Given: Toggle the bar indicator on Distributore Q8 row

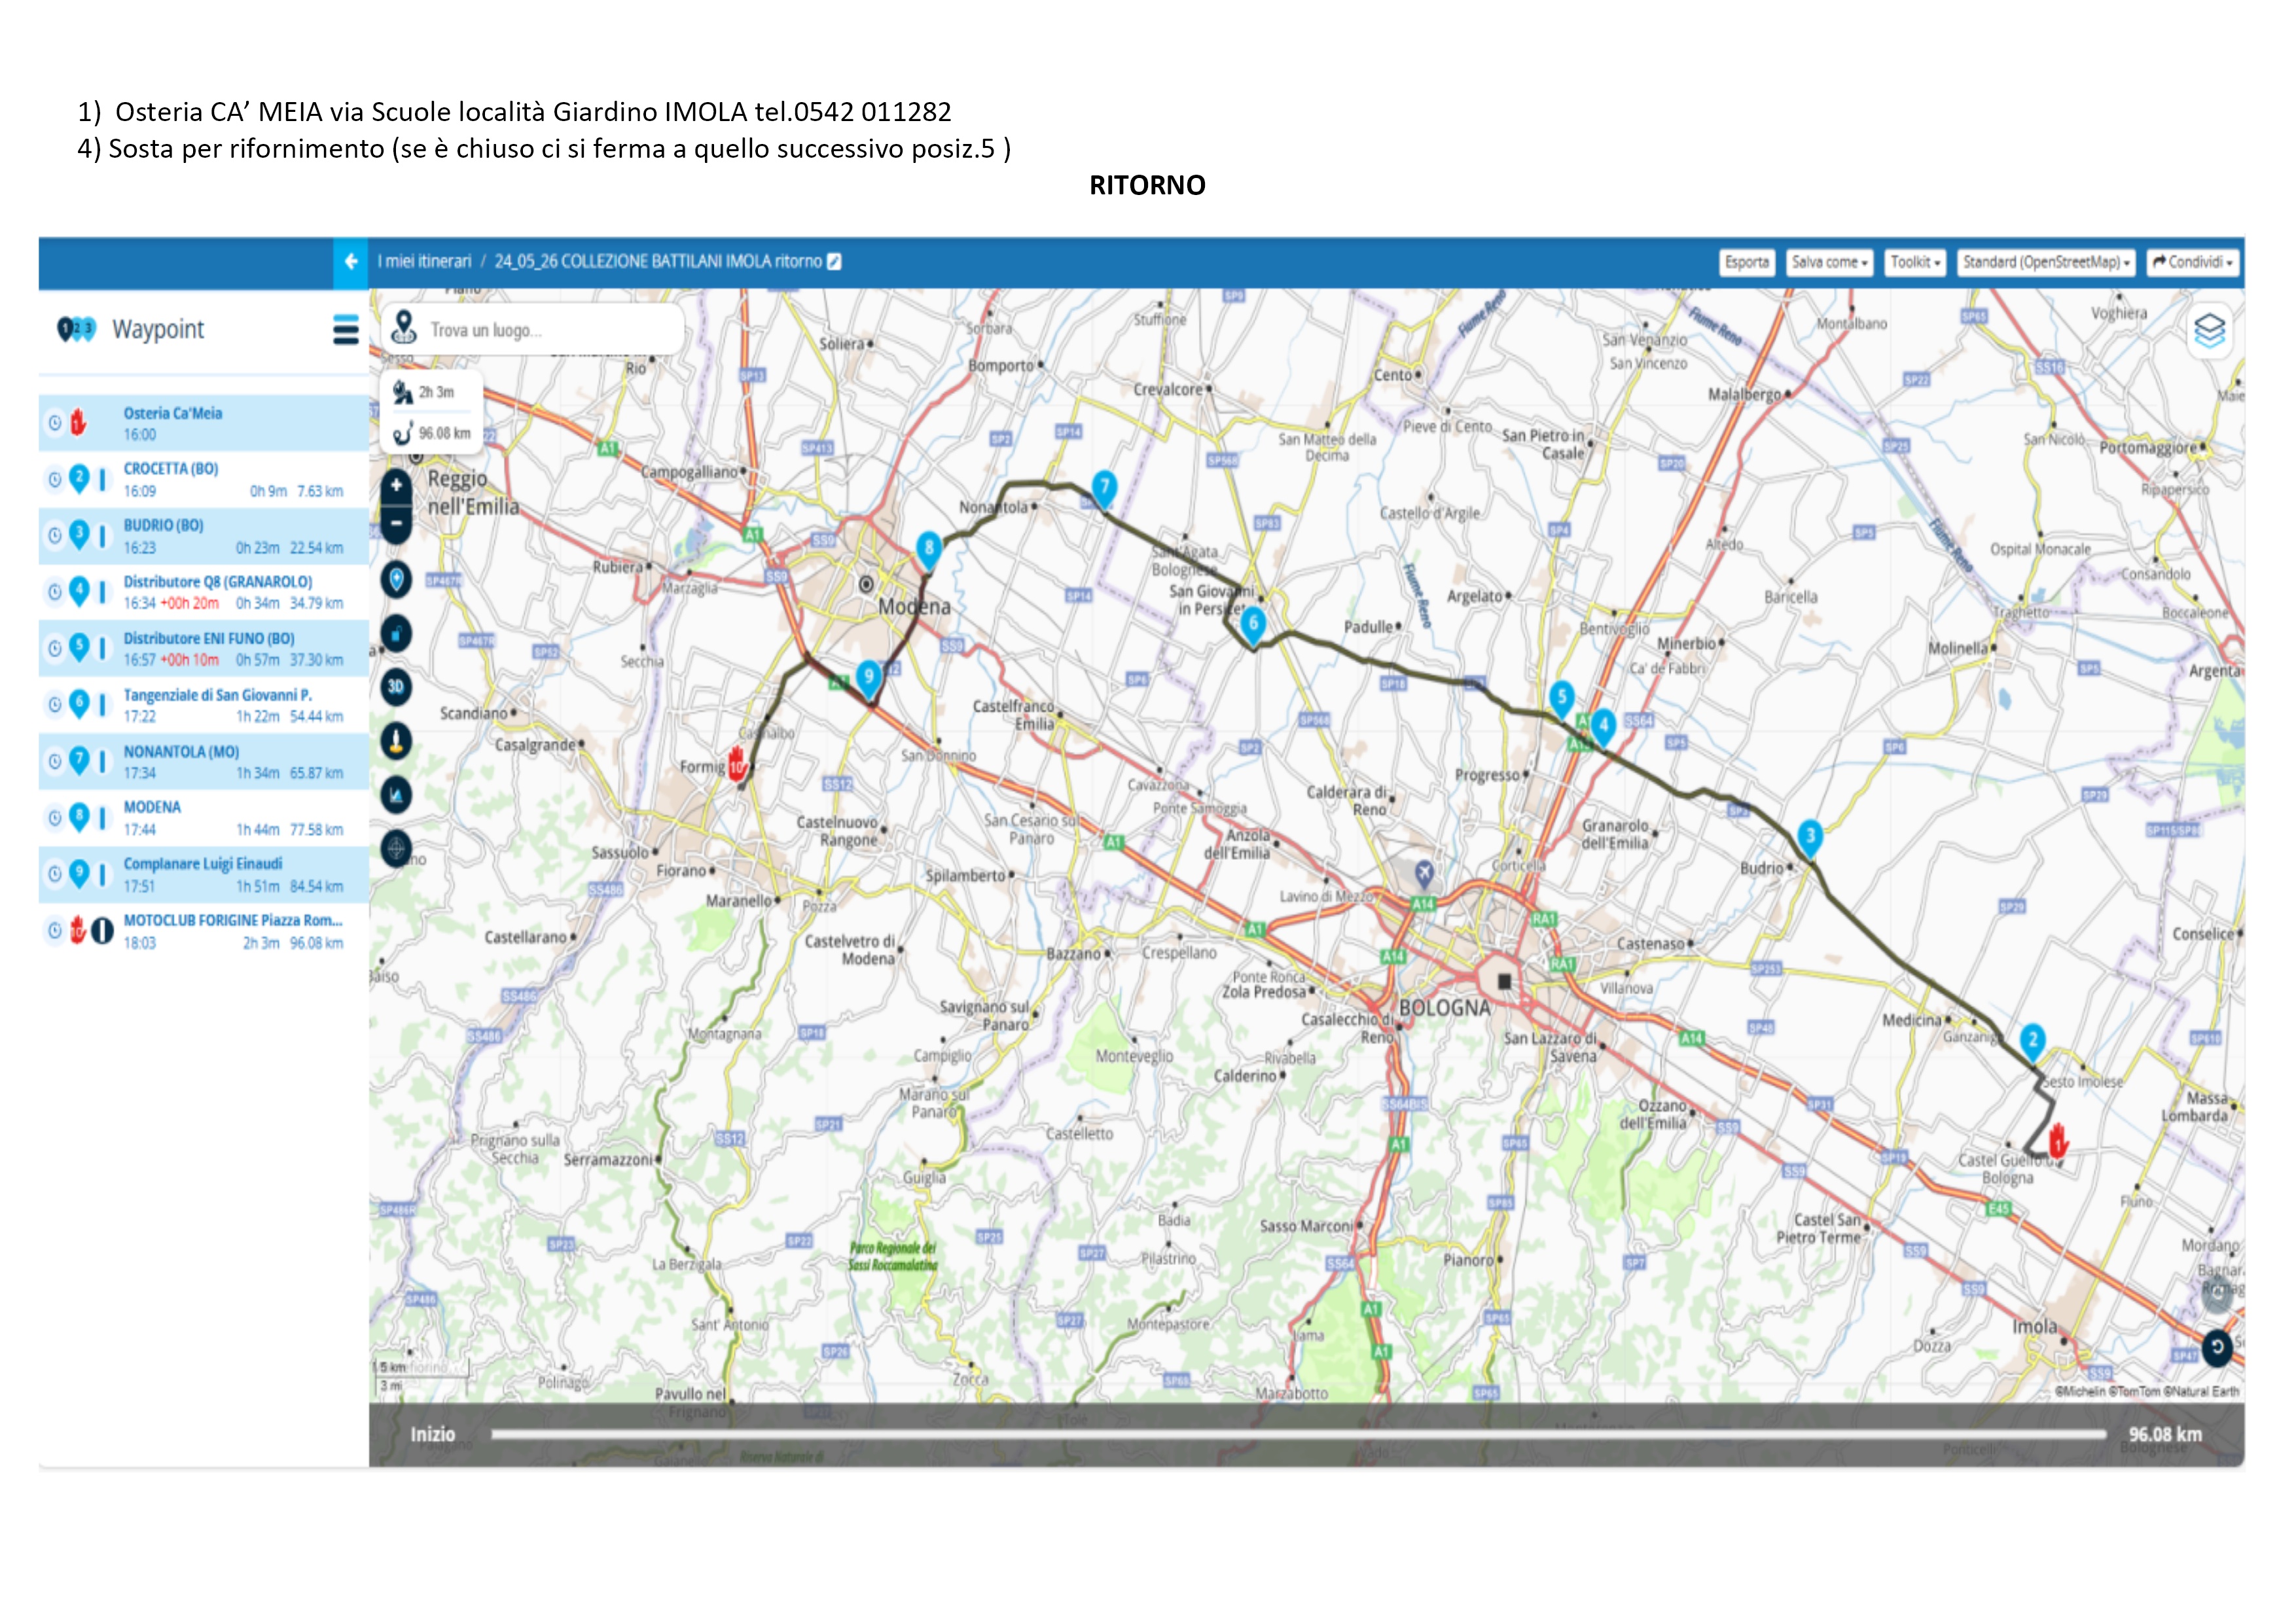Looking at the screenshot, I should coord(102,593).
